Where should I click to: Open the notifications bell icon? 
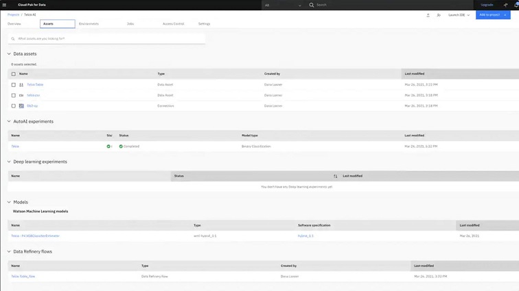pos(516,5)
